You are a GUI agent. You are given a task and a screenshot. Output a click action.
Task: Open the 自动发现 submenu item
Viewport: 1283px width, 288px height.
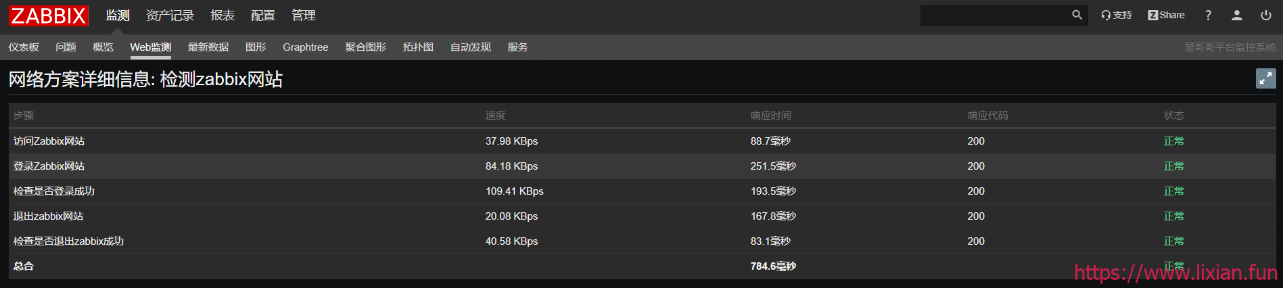point(471,47)
